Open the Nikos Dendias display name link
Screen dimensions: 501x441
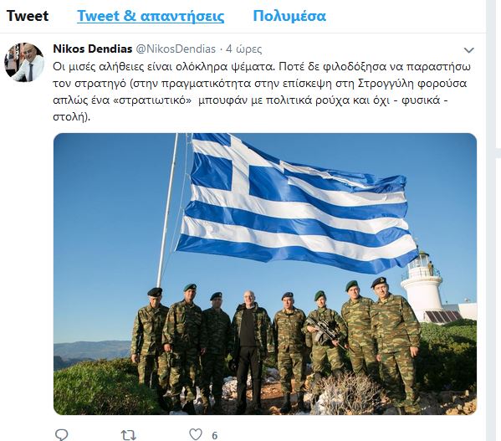(x=93, y=49)
